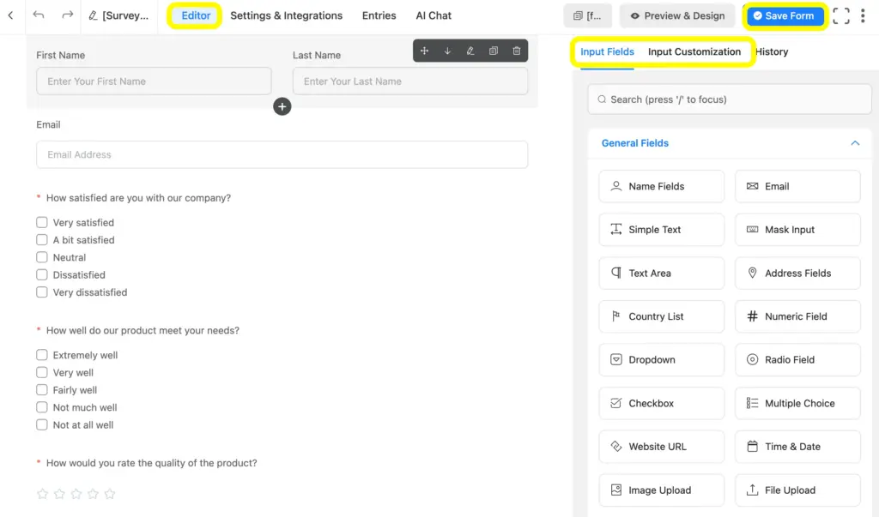Open Settings & Integrations tab

pyautogui.click(x=287, y=15)
